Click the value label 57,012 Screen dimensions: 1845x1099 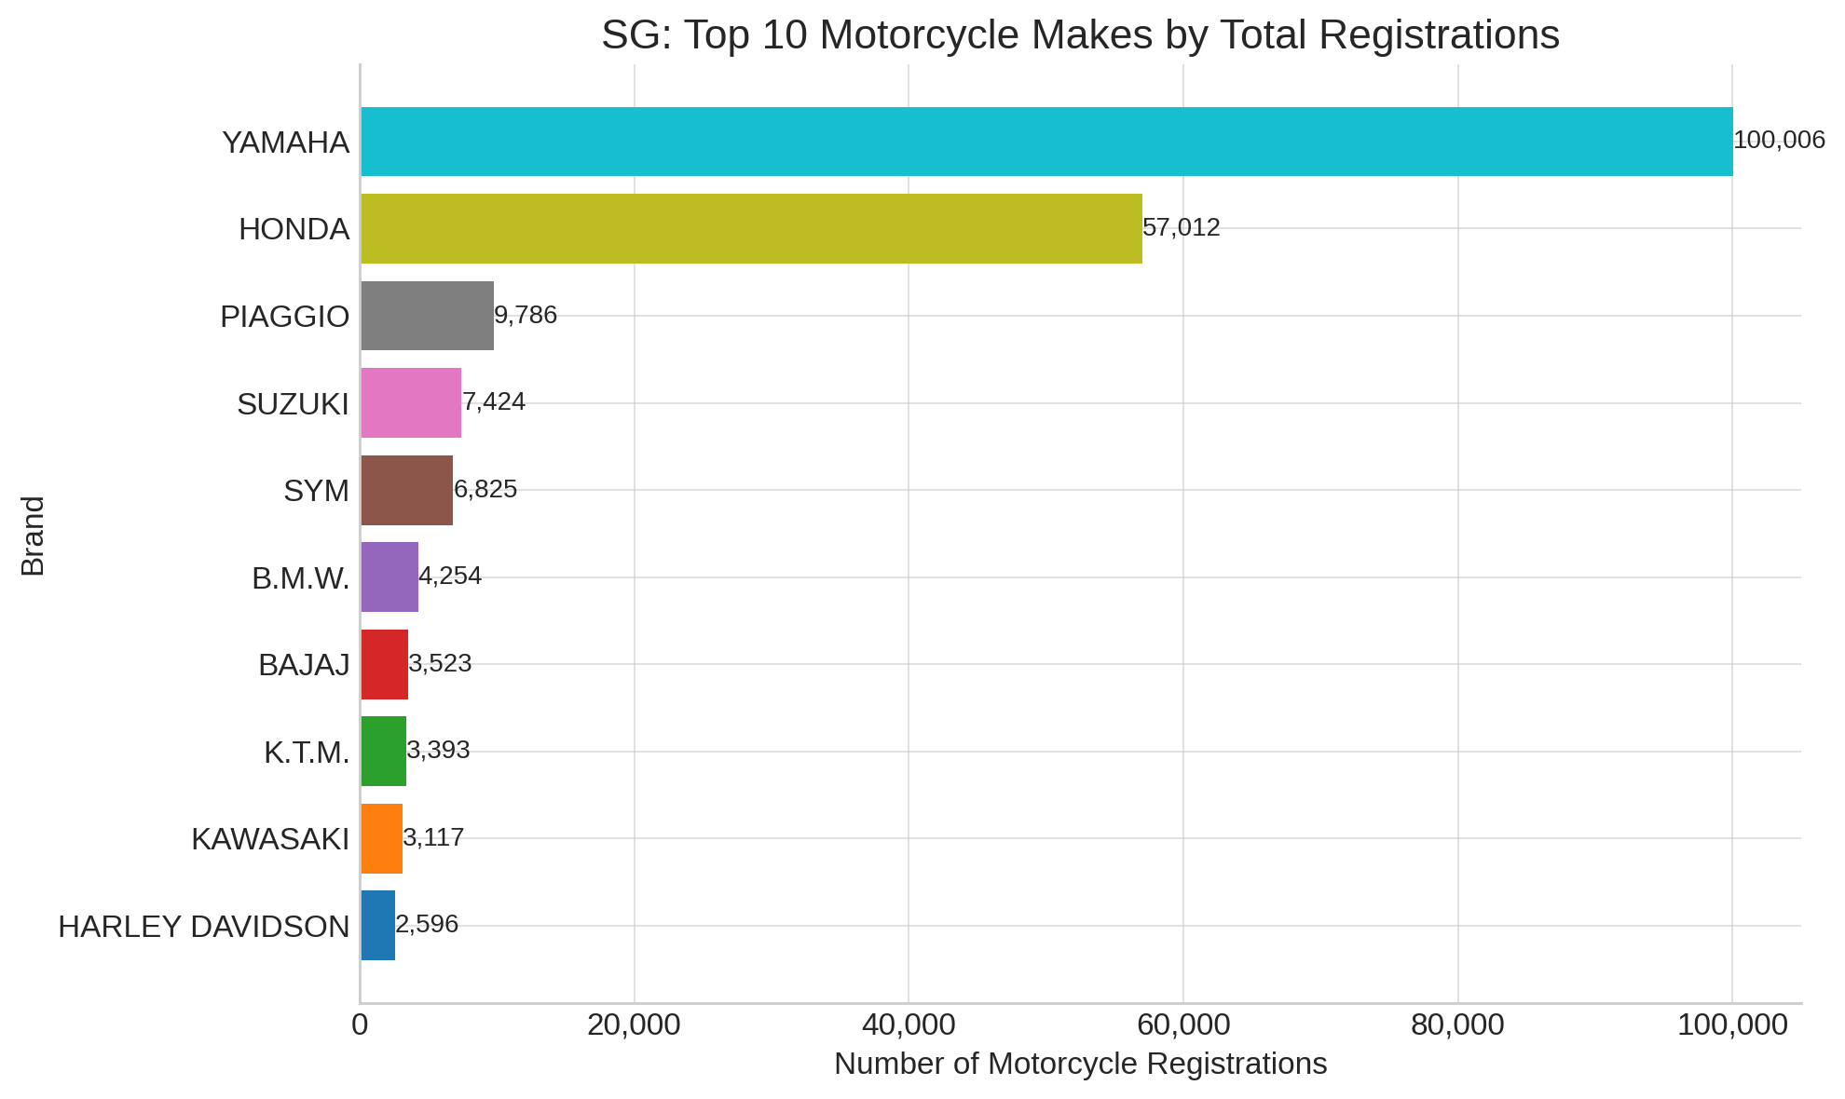tap(1182, 228)
